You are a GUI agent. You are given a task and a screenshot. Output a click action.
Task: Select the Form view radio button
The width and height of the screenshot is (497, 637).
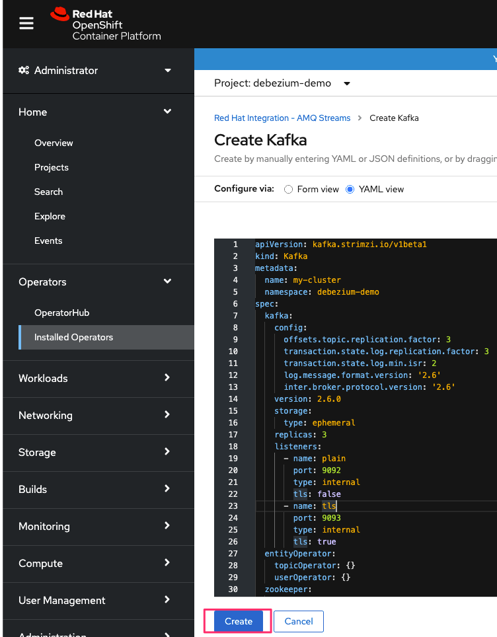(x=288, y=189)
